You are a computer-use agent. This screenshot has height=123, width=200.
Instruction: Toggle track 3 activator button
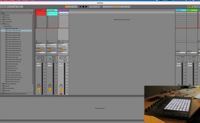coord(61,90)
